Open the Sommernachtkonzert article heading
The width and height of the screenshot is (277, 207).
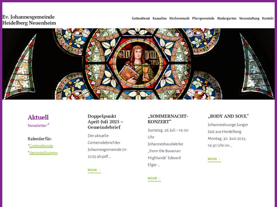[x=168, y=119]
